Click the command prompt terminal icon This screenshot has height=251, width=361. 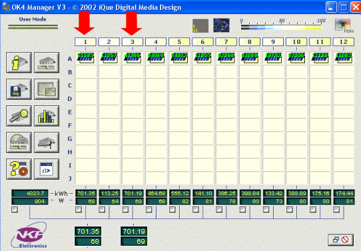coord(47,169)
